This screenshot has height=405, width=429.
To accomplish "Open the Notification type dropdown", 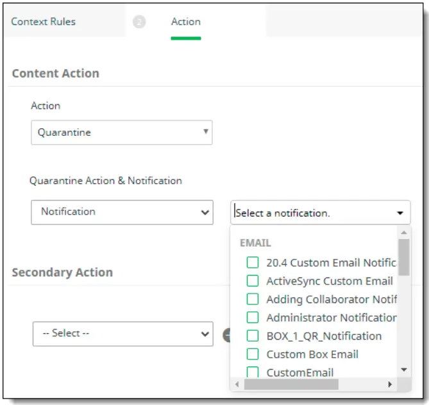I will pyautogui.click(x=122, y=212).
